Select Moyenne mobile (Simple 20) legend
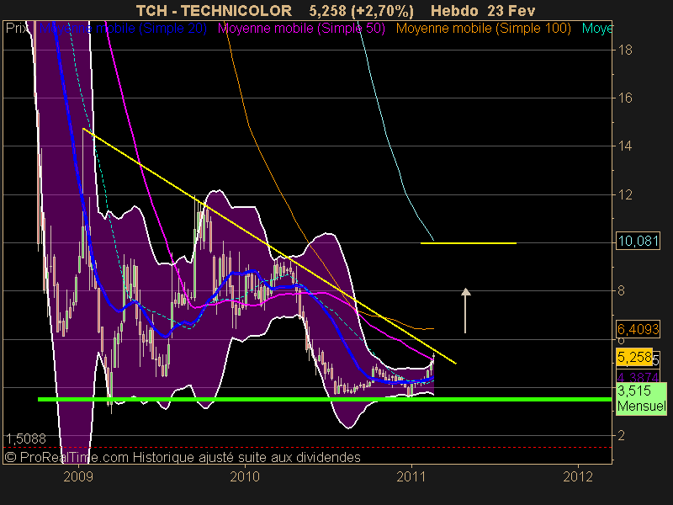 (x=123, y=29)
